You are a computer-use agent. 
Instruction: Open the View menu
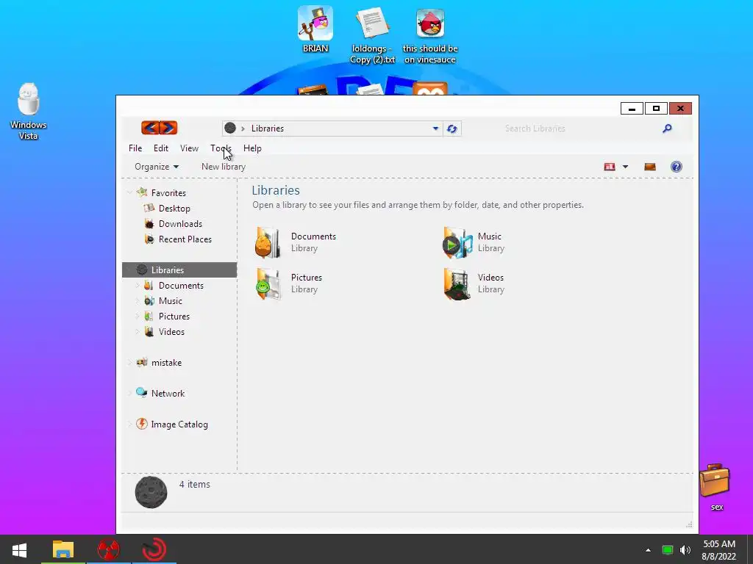189,148
